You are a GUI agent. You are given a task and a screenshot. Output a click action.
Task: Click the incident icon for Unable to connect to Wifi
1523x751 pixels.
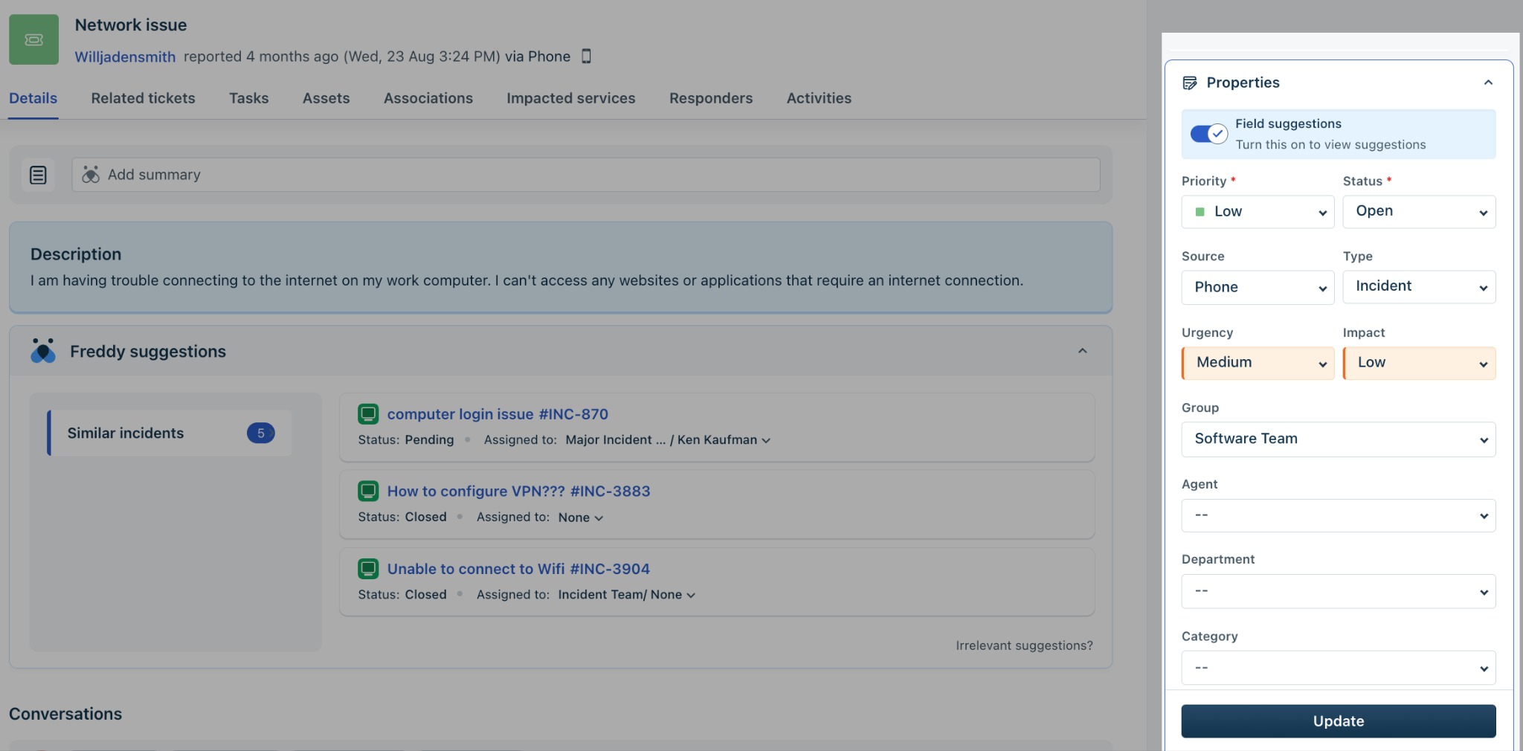368,569
